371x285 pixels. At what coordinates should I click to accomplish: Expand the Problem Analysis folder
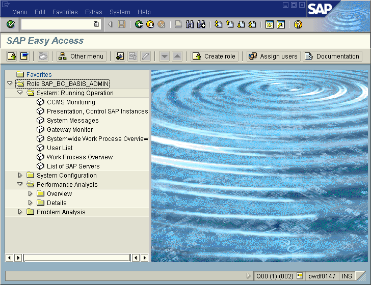20,212
